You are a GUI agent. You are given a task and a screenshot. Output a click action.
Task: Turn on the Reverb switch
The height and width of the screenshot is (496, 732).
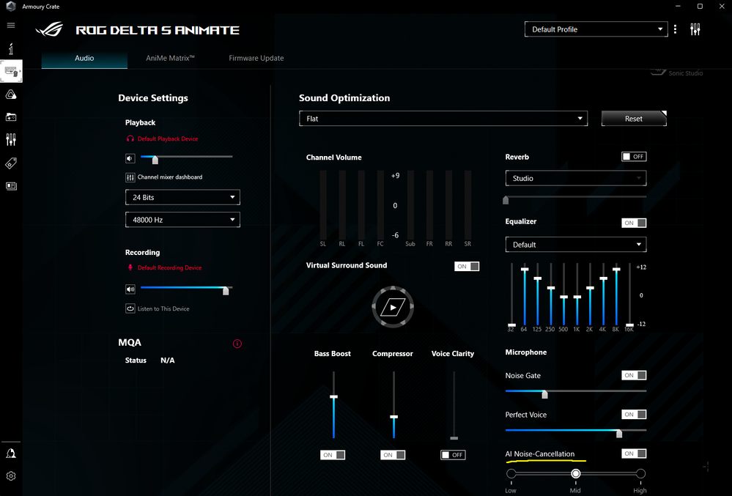coord(634,157)
